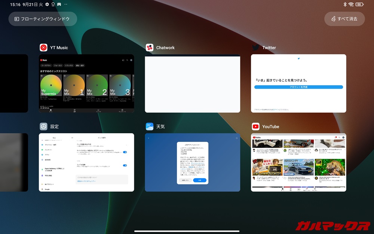Tap the Wi-Fi icon in status bar

(351, 4)
